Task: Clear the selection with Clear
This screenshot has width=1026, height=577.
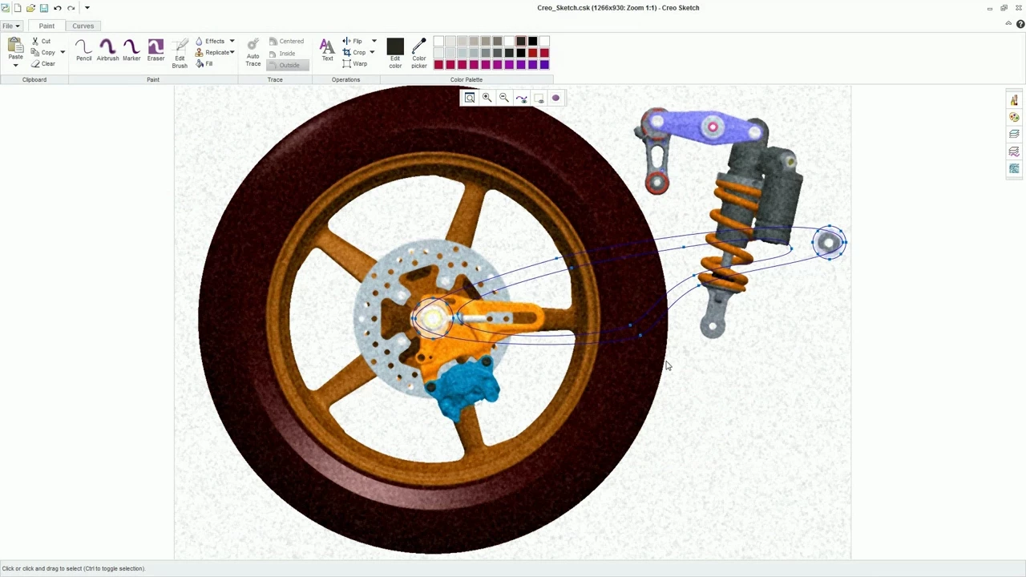Action: coord(43,63)
